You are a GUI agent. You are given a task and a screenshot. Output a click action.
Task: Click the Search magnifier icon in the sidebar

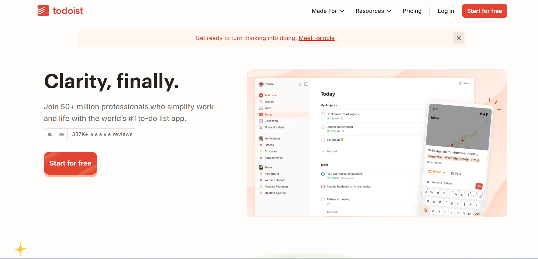click(261, 102)
